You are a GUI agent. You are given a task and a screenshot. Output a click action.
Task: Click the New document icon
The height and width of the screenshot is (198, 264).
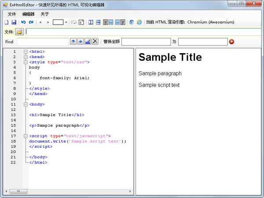click(x=7, y=22)
